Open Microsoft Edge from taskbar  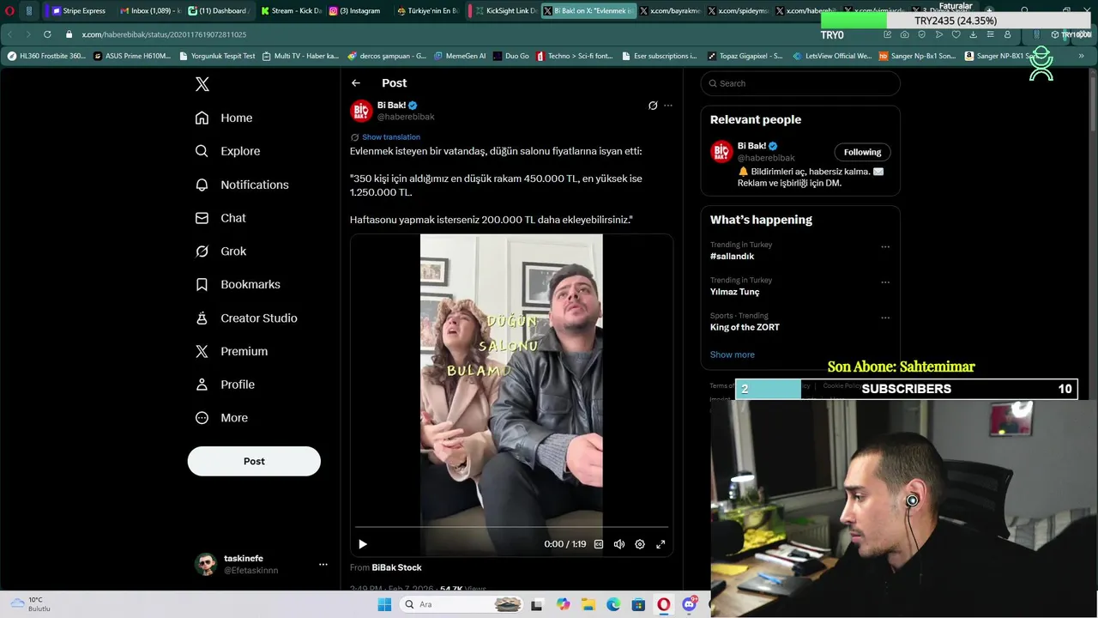[613, 604]
